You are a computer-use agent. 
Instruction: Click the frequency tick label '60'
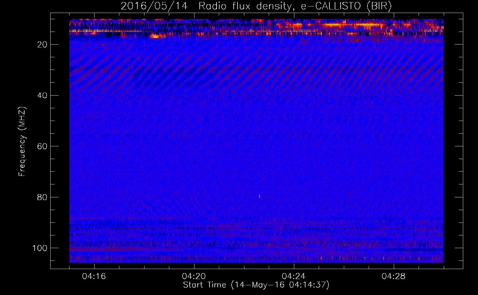[42, 147]
